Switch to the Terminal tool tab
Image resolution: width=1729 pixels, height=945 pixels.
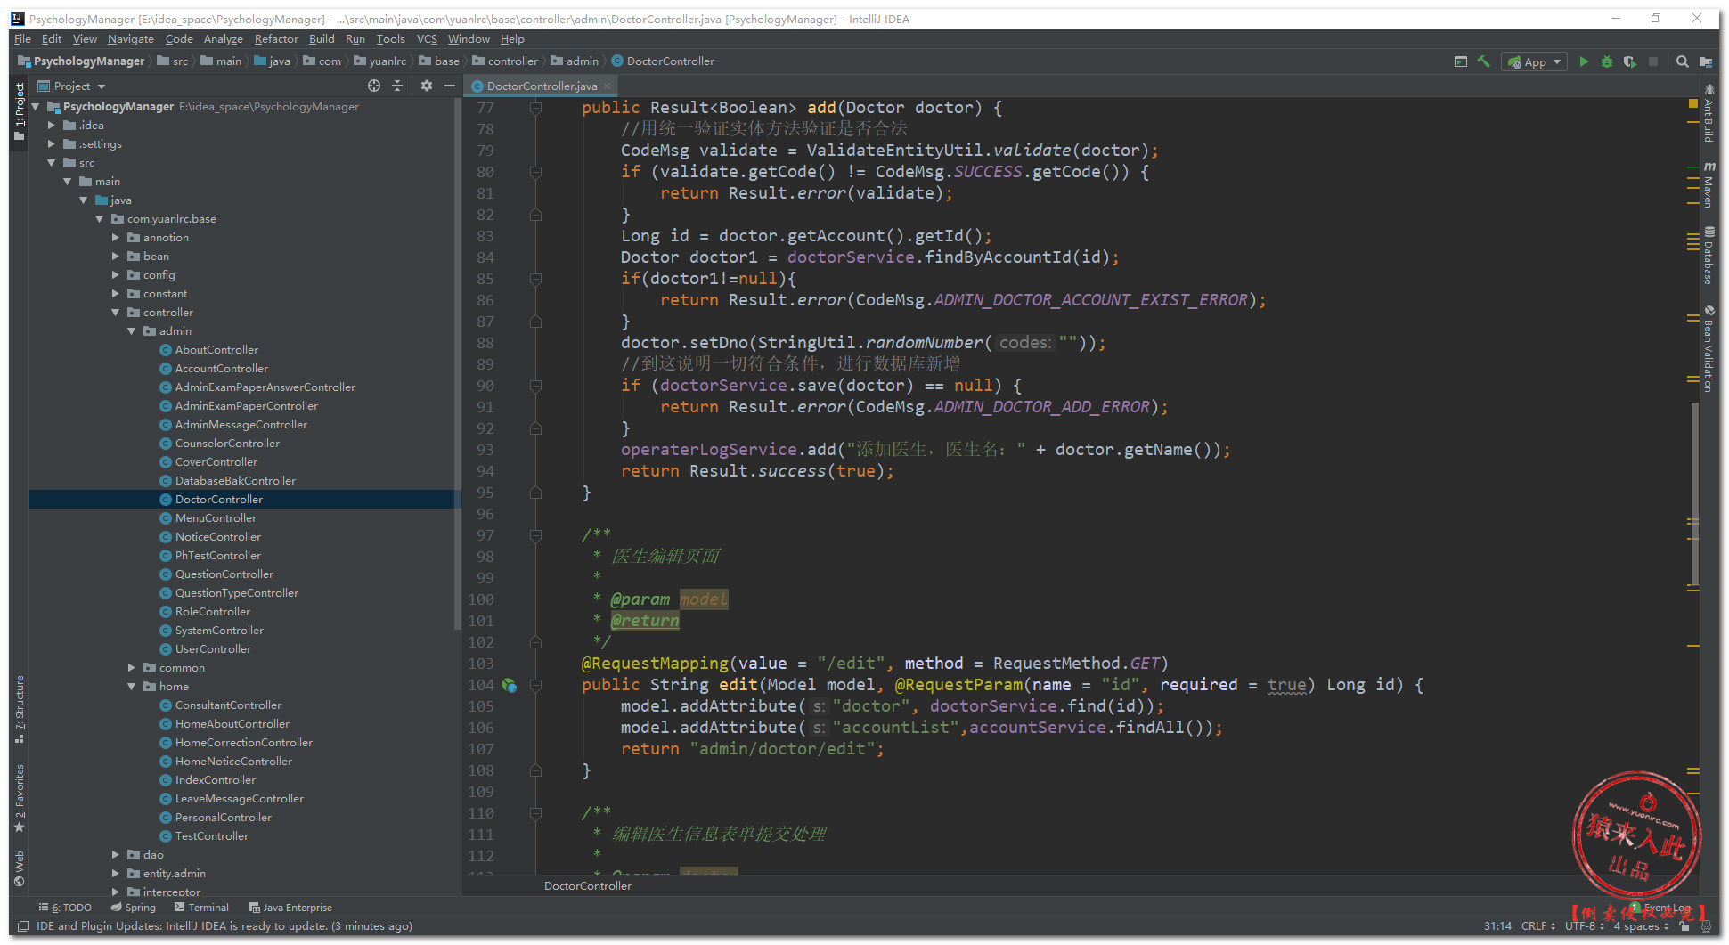pyautogui.click(x=202, y=908)
